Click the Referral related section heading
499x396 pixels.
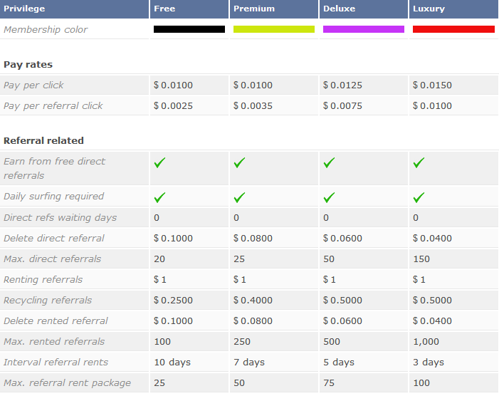pyautogui.click(x=43, y=141)
